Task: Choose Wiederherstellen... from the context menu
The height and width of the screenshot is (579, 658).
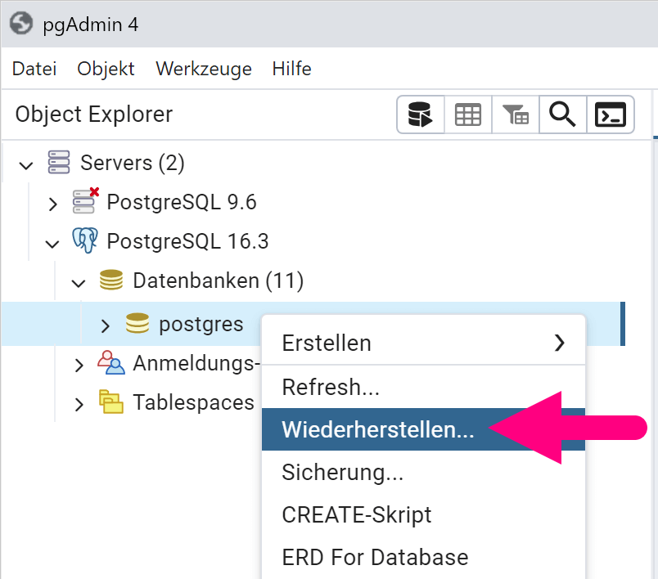Action: click(377, 430)
